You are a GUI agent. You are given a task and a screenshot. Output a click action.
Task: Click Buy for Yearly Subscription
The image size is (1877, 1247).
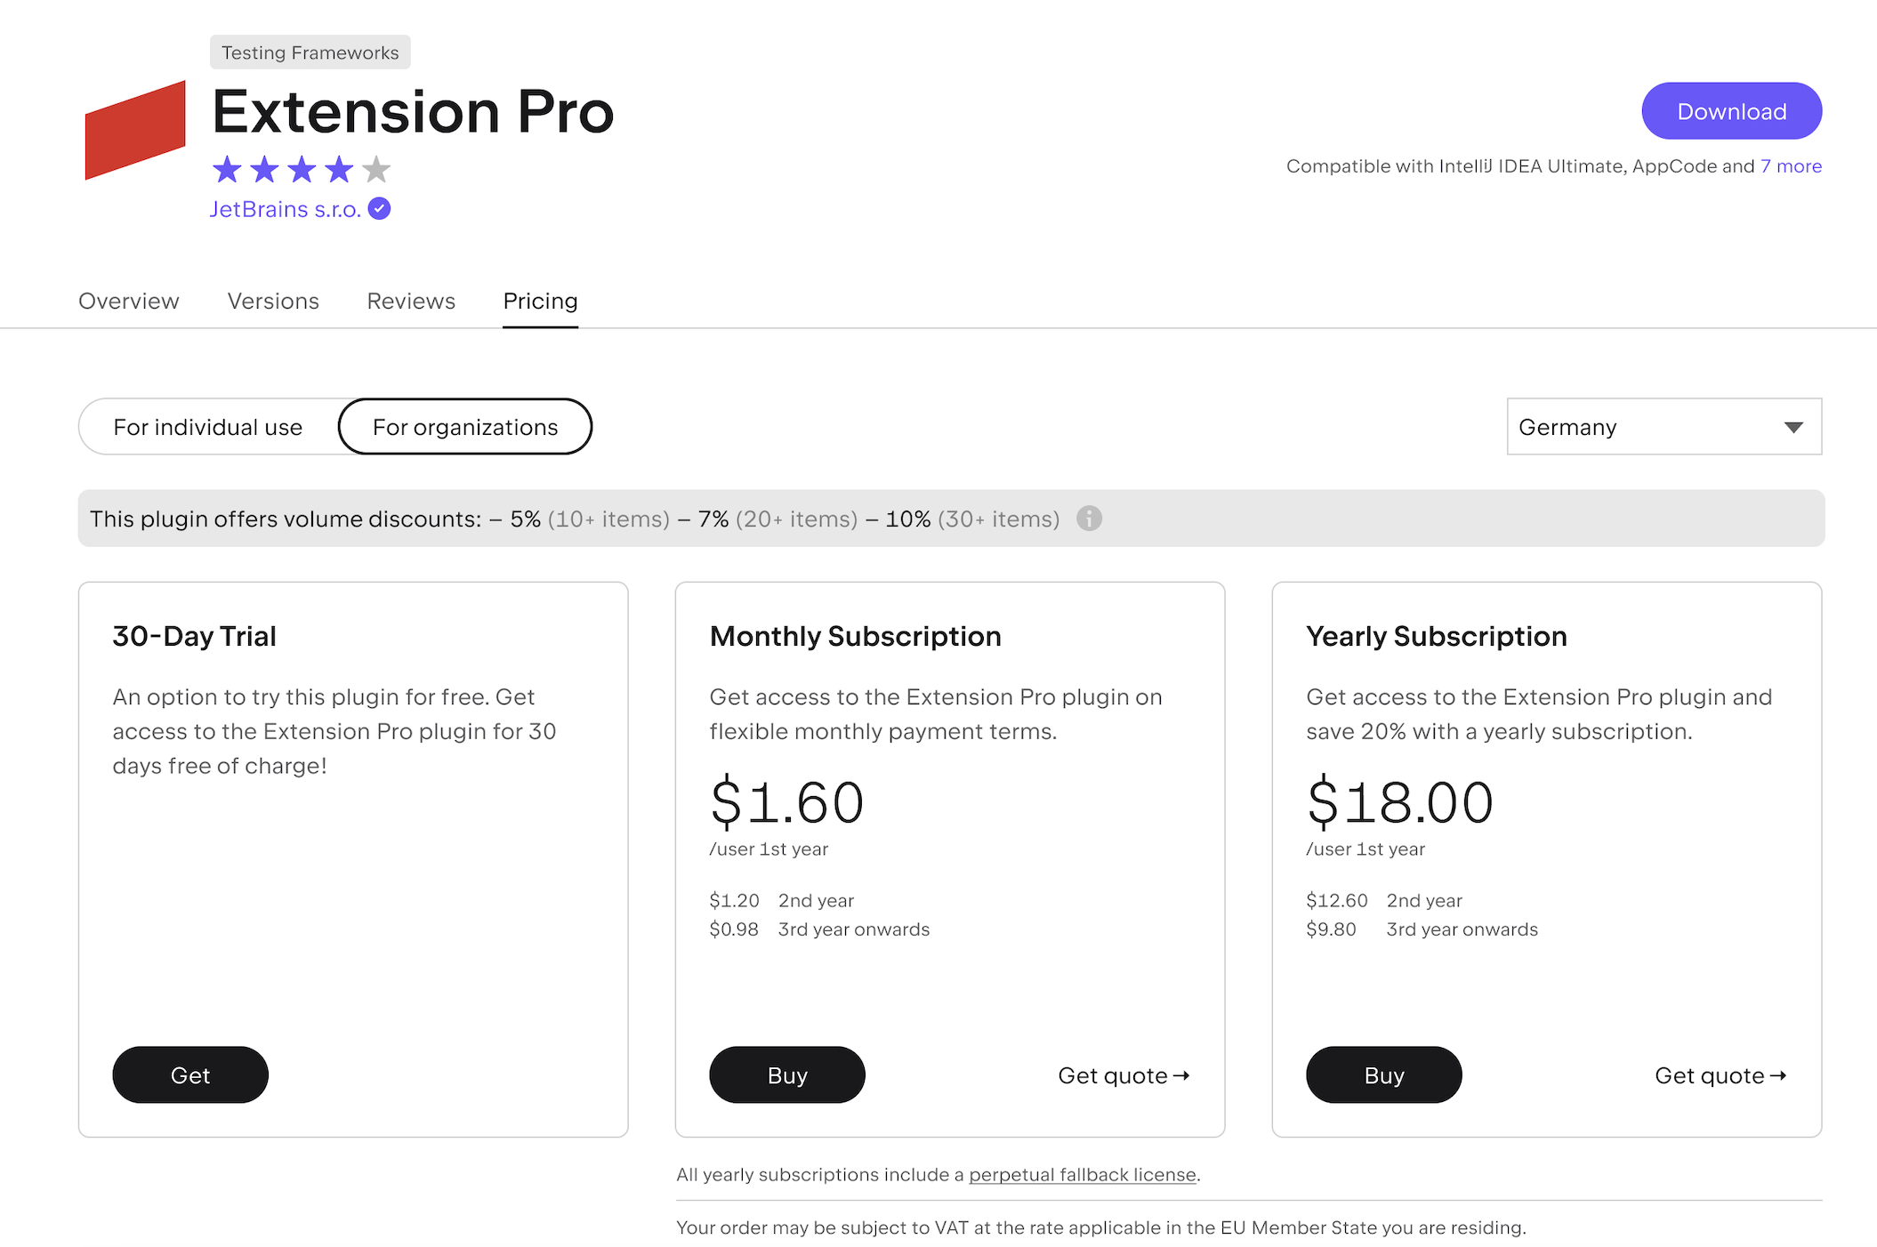point(1383,1074)
